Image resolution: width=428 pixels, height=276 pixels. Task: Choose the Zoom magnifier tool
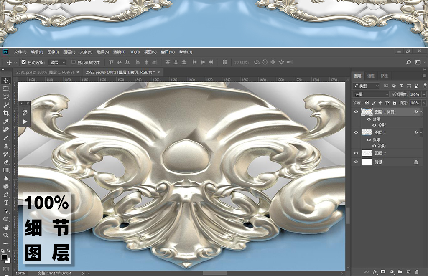[x=6, y=235]
